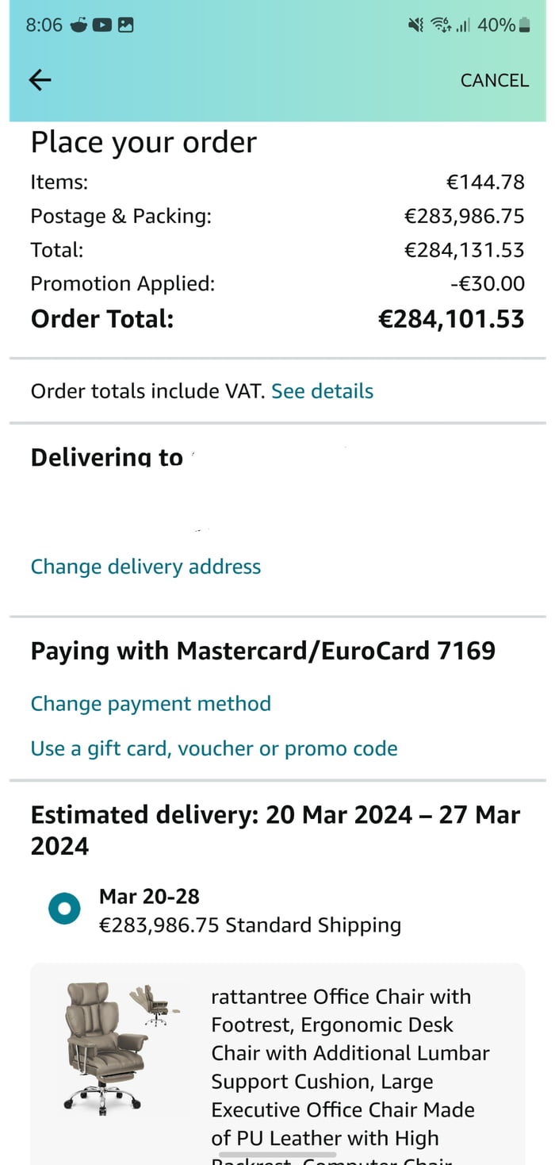Viewport: 555px width, 1165px height.
Task: Tap CANCEL to abort the order
Action: 495,80
